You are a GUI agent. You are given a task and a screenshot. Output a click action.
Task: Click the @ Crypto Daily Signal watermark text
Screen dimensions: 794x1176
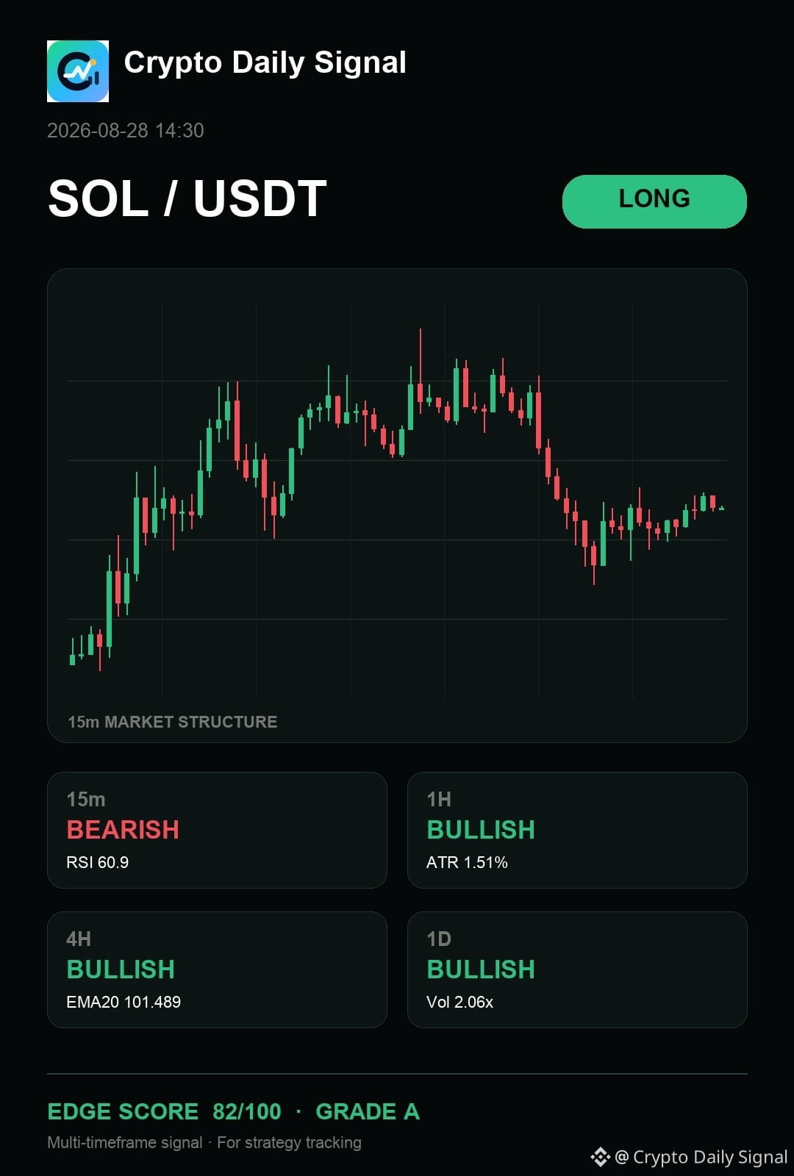[701, 1157]
